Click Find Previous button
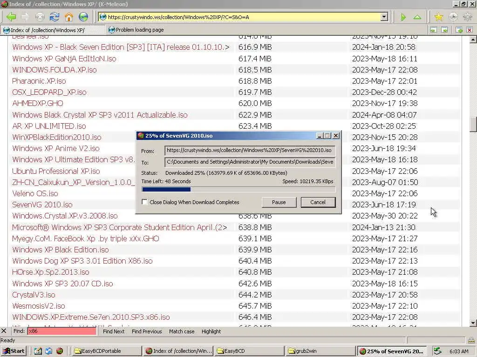The width and height of the screenshot is (477, 357). pos(147,331)
